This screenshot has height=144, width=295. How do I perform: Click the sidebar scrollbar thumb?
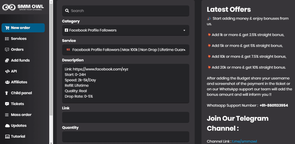click(x=51, y=59)
